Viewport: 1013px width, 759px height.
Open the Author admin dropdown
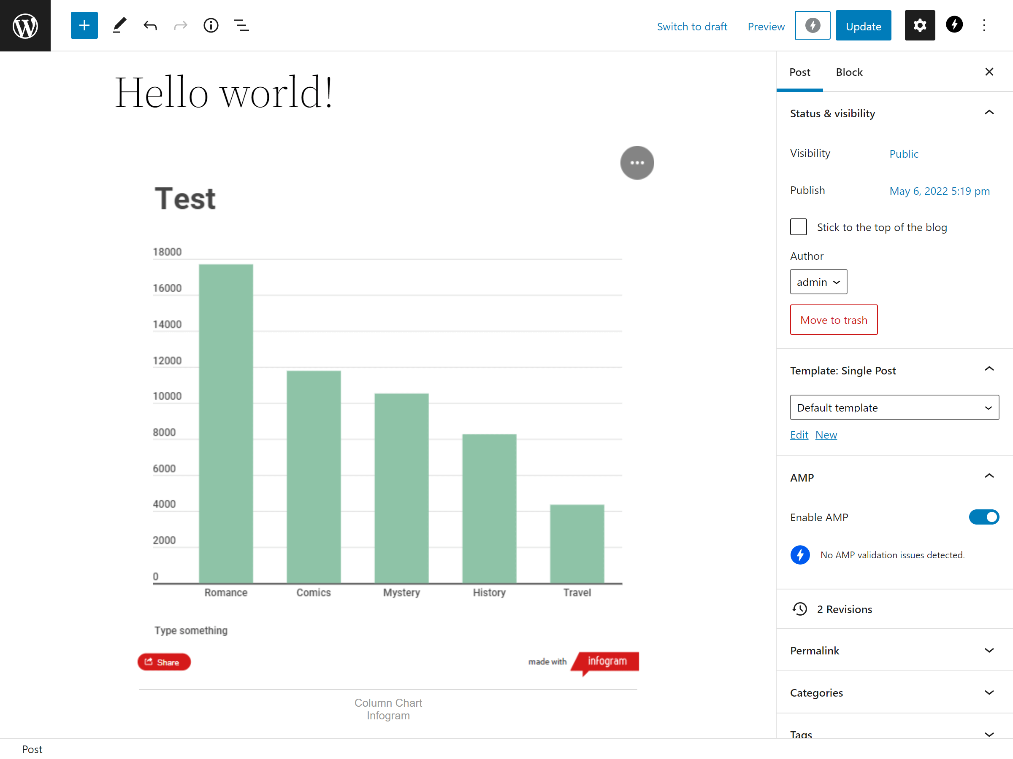(818, 282)
